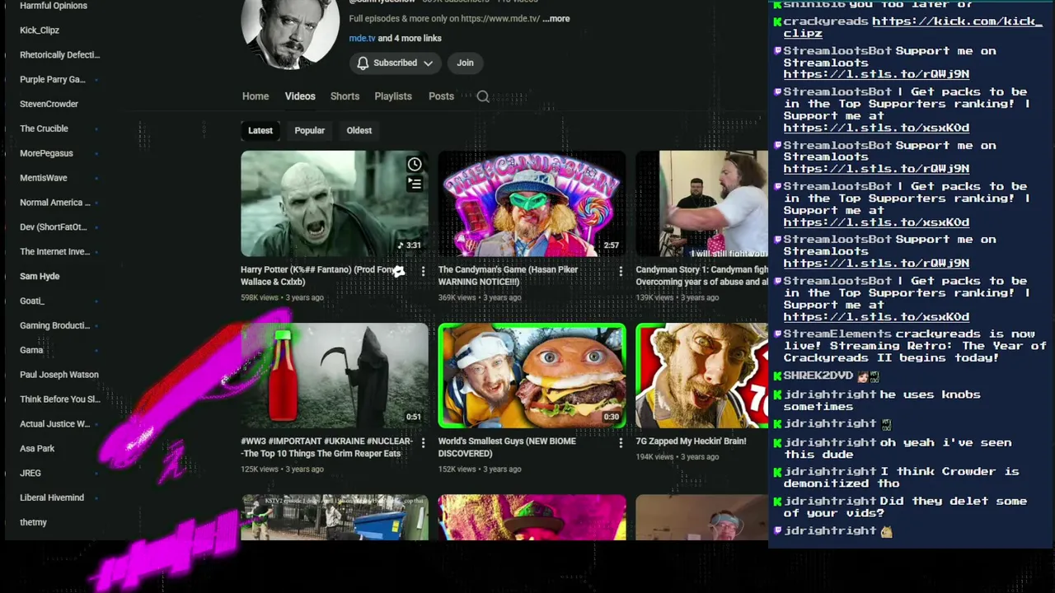This screenshot has width=1055, height=593.
Task: Open the Grim Reaper ketchup video thumbnail
Action: pos(335,376)
